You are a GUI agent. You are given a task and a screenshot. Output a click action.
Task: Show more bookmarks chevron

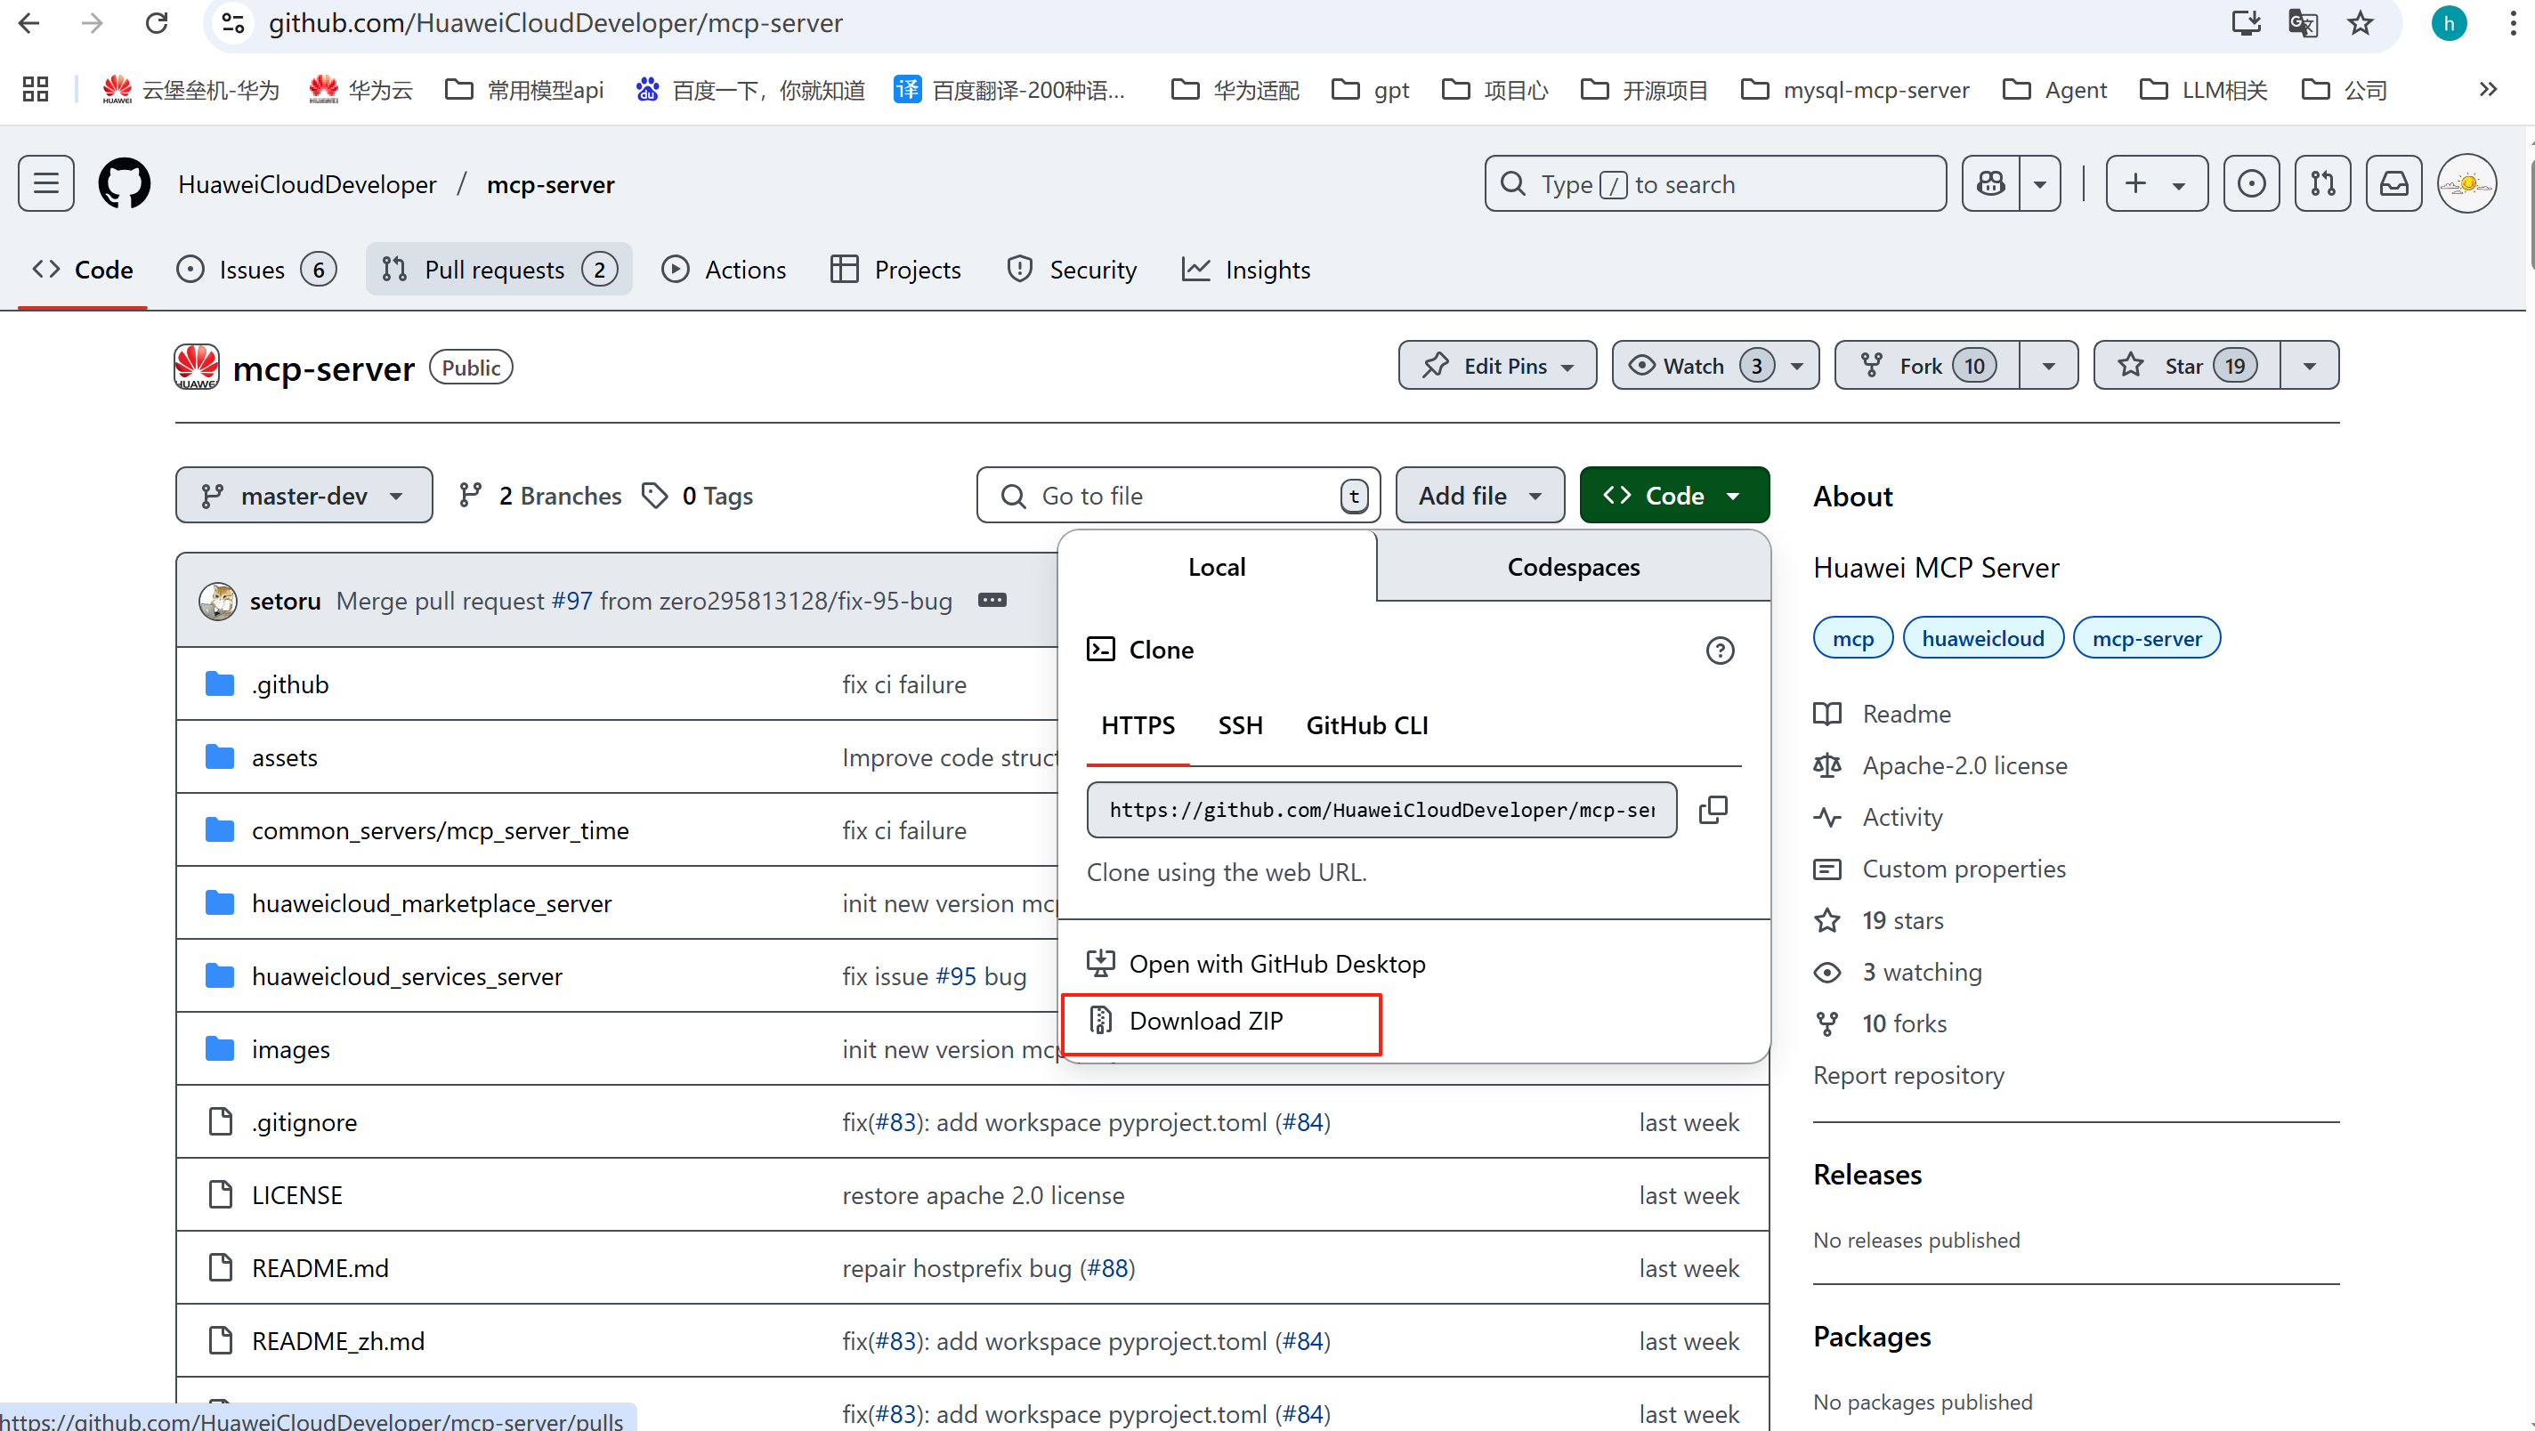tap(2487, 90)
